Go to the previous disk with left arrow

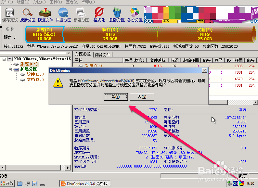click(x=7, y=29)
